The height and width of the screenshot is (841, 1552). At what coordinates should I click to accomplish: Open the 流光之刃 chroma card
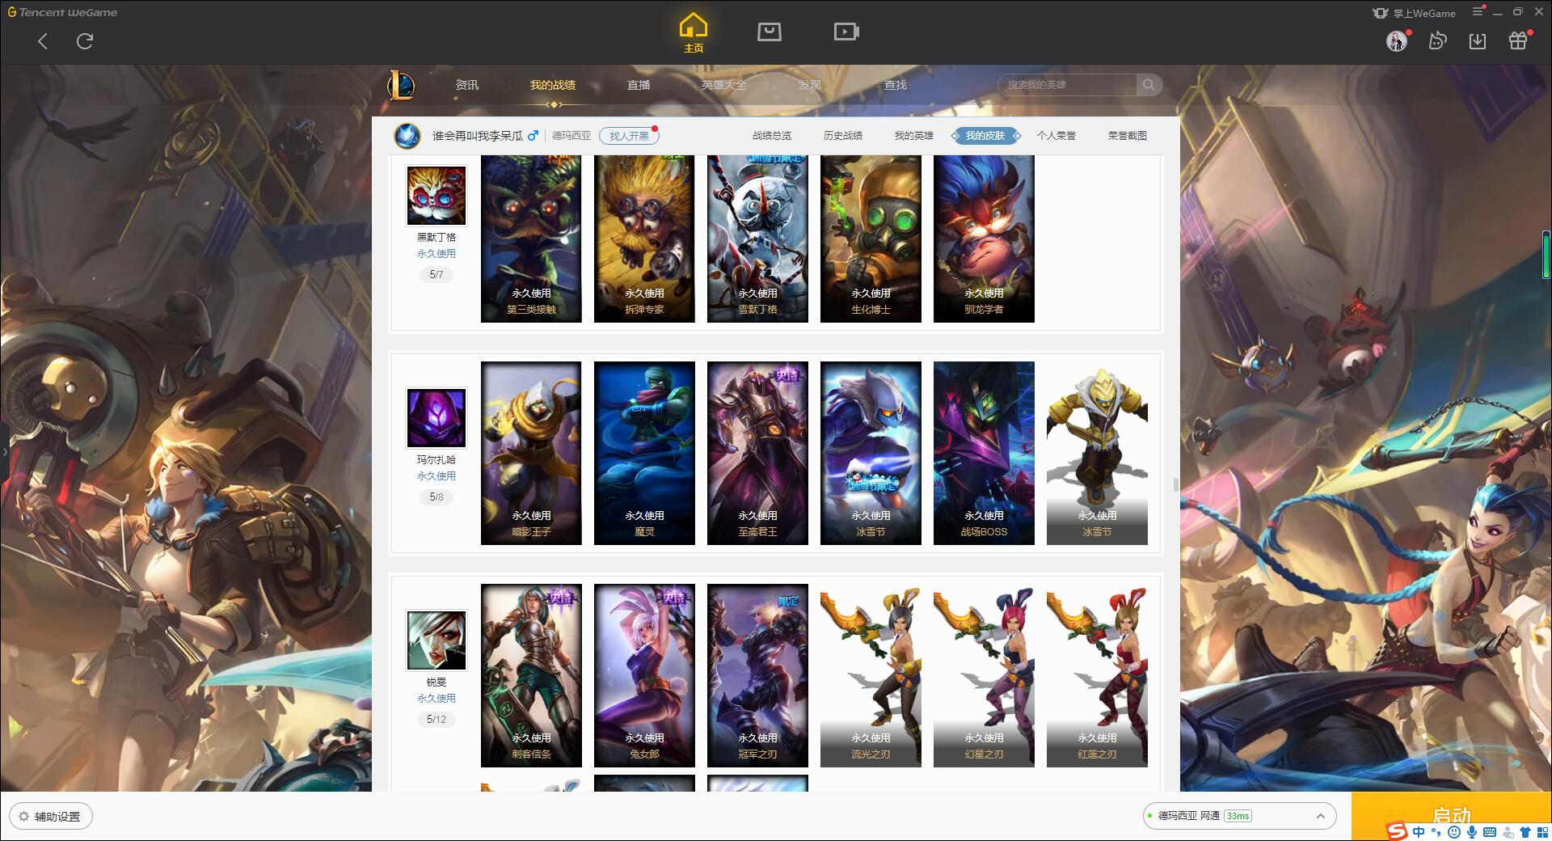871,675
